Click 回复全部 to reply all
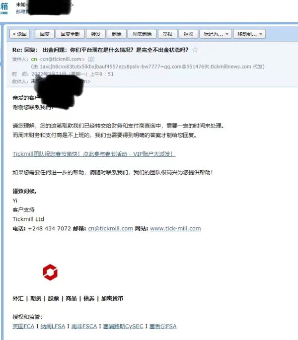Screen dimensions: 298x340 (x=70, y=34)
